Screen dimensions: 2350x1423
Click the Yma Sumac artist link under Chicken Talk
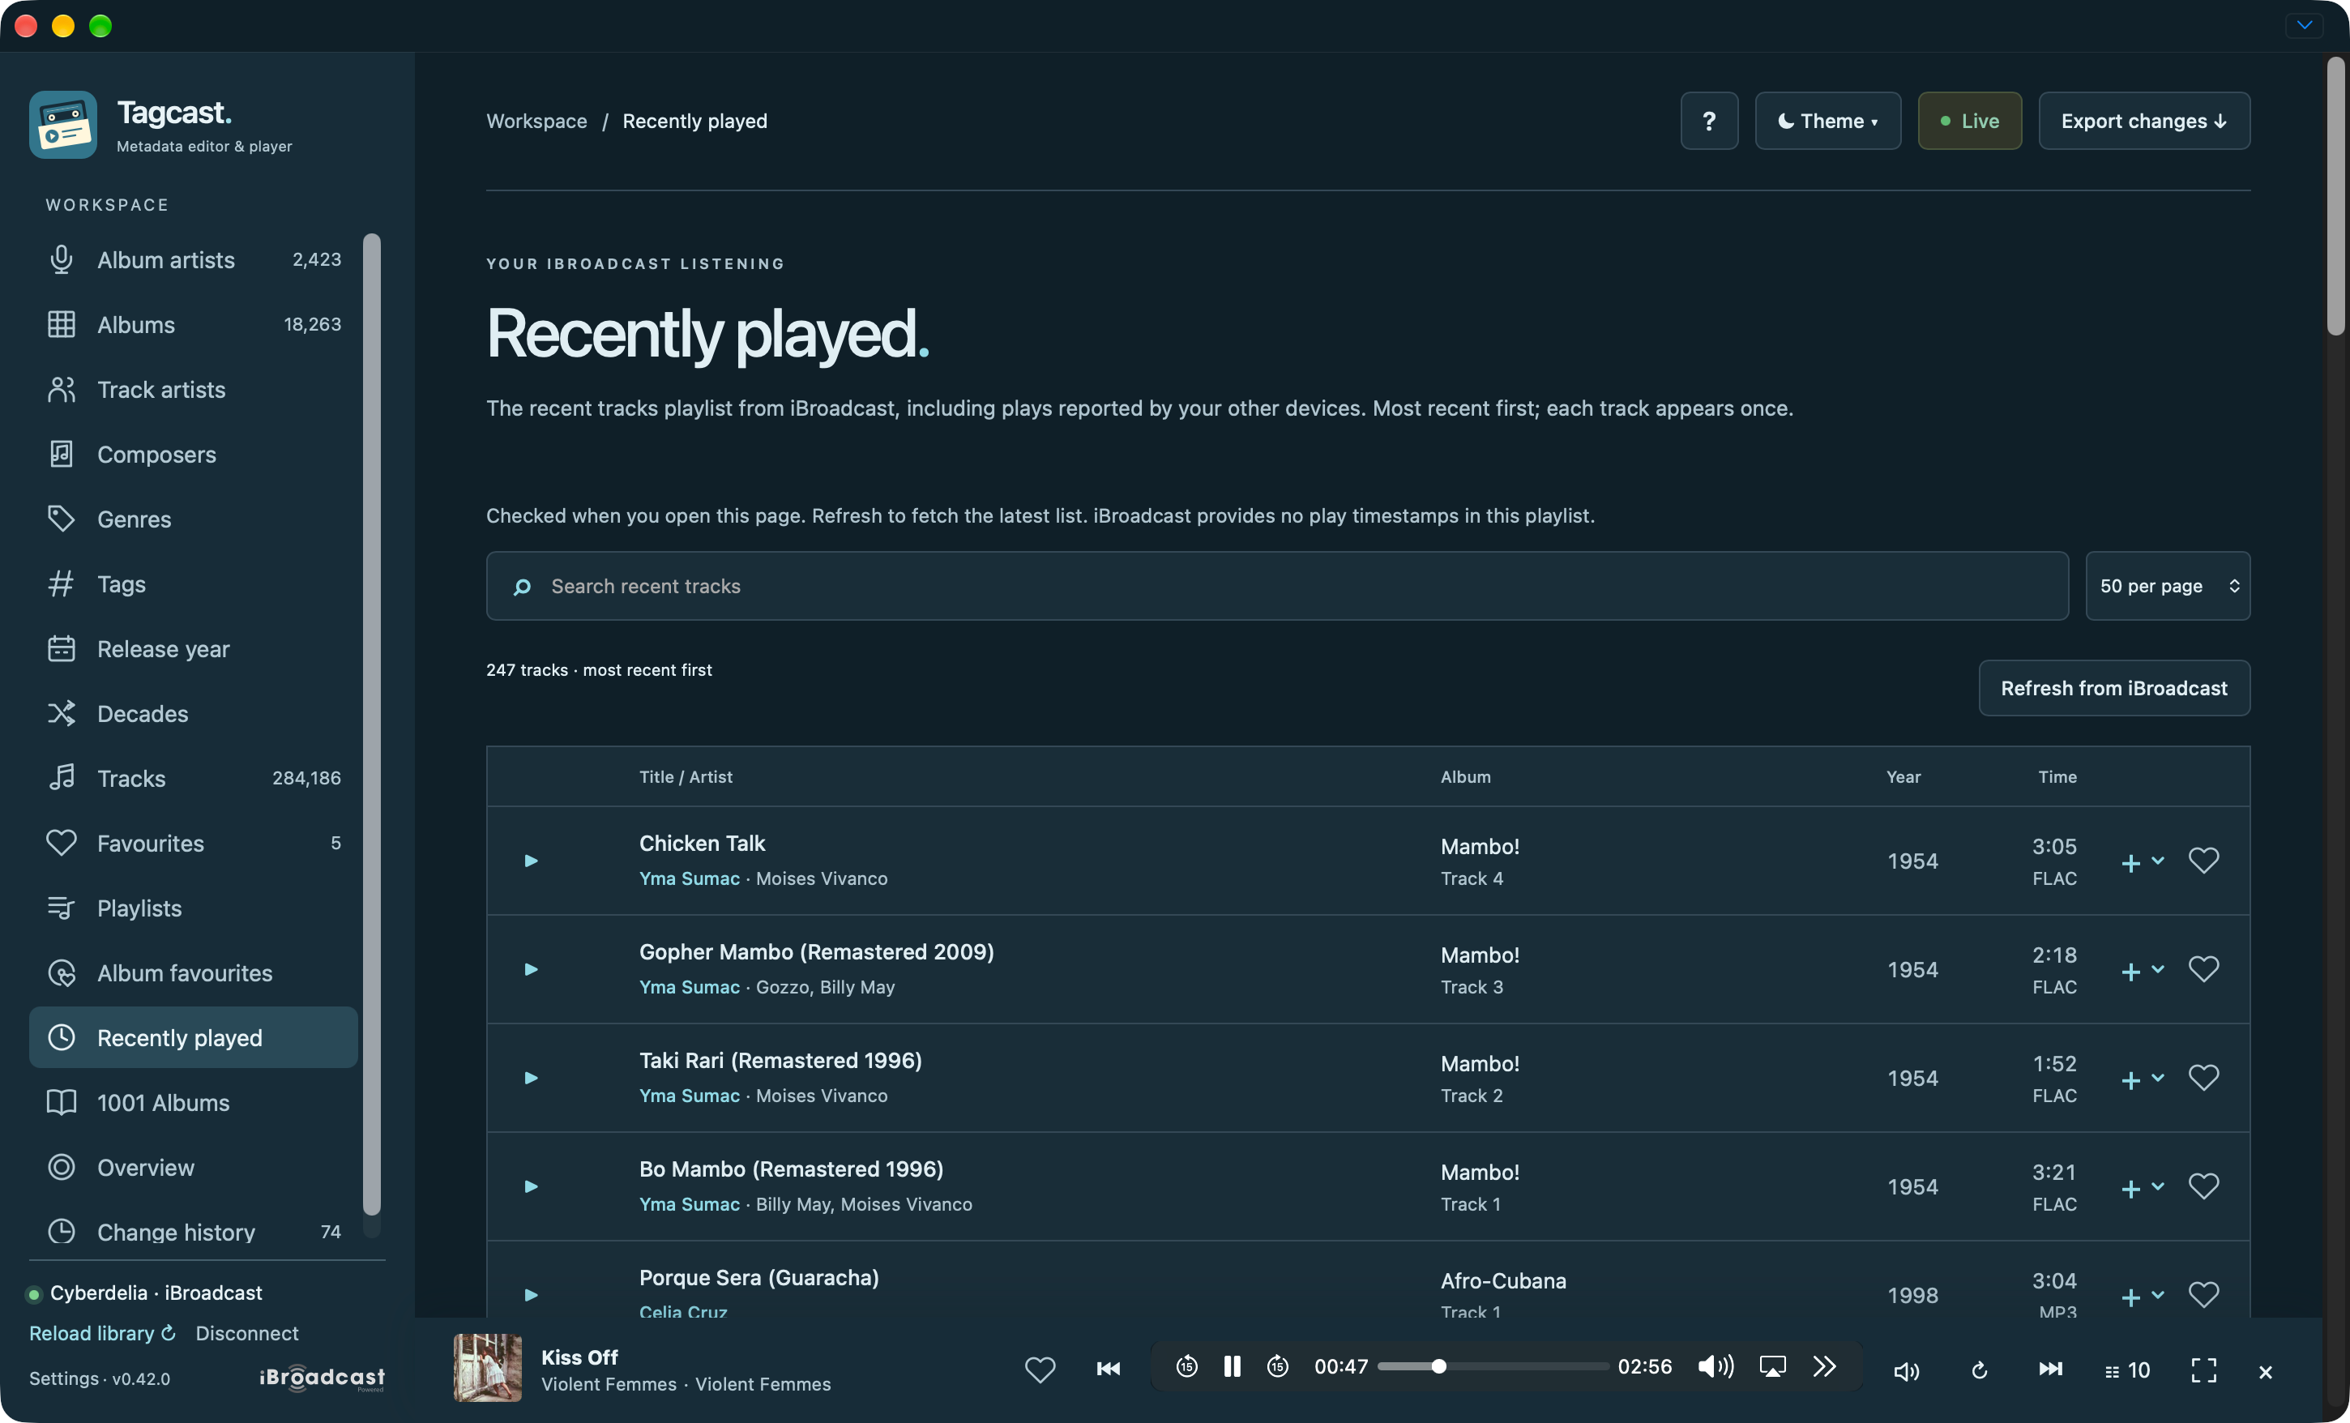(689, 878)
